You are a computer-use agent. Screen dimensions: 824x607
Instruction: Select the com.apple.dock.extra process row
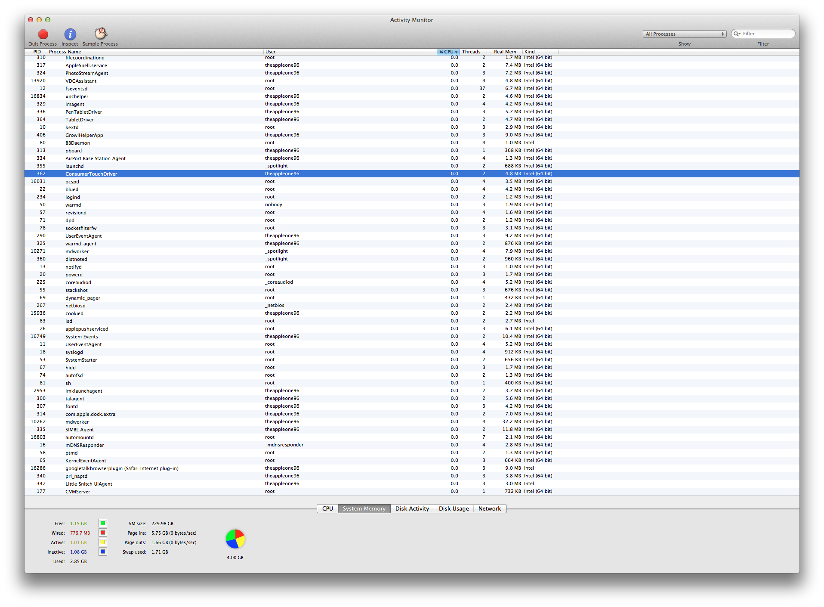click(412, 414)
